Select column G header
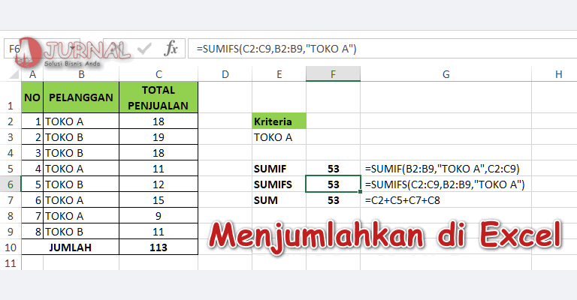The width and height of the screenshot is (577, 300). (446, 74)
